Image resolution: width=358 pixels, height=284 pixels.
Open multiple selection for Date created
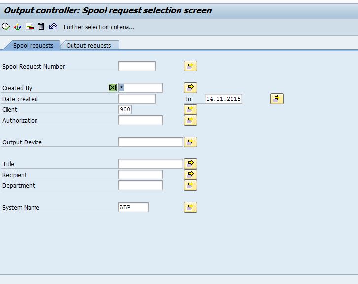coord(277,99)
